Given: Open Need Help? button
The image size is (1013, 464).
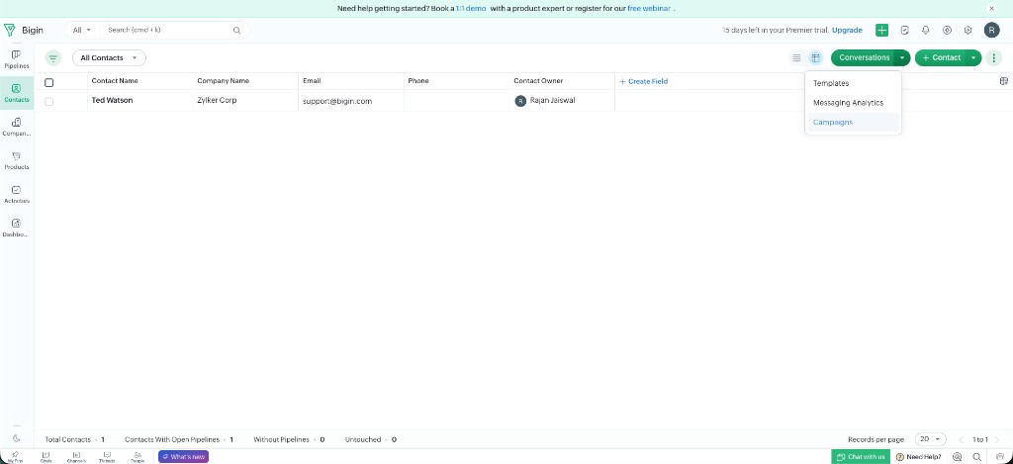Looking at the screenshot, I should coord(919,457).
